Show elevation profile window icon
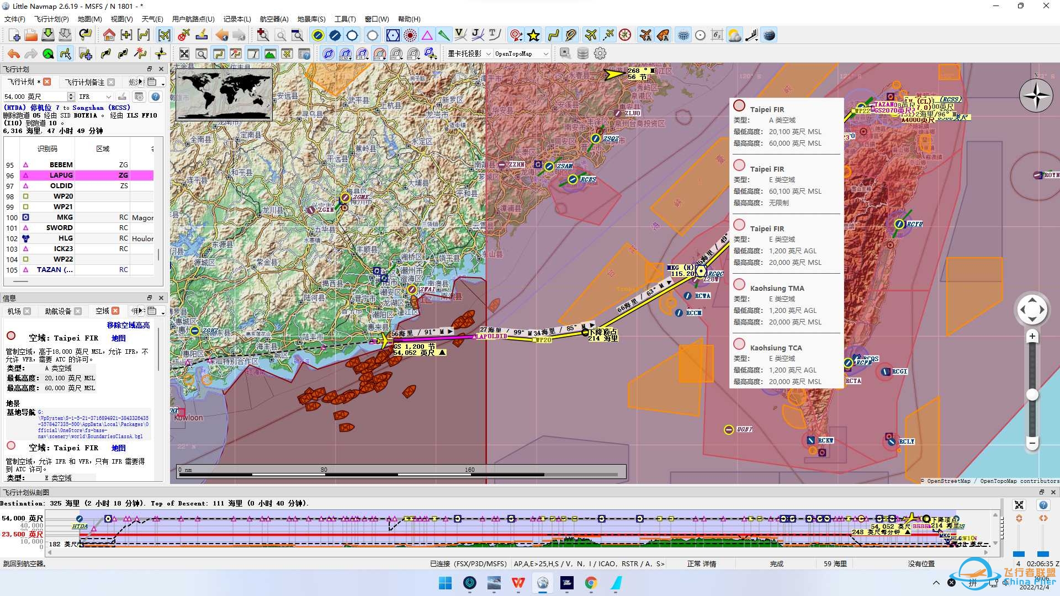 (270, 54)
